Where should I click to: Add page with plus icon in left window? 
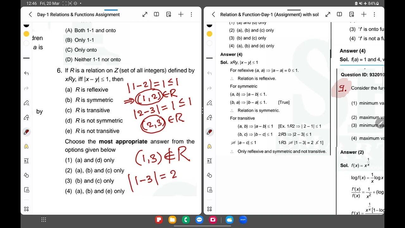pyautogui.click(x=181, y=15)
